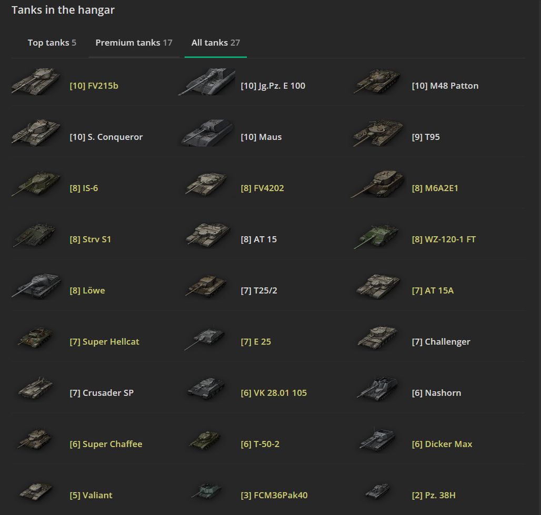
Task: Click the S. Conqueror tank image
Action: pyautogui.click(x=36, y=133)
